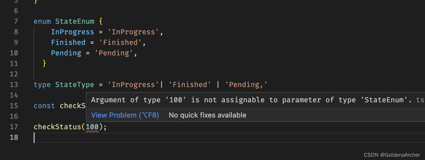The width and height of the screenshot is (425, 160).
Task: Place cursor on checkStatus call on line 17
Action: pos(57,127)
